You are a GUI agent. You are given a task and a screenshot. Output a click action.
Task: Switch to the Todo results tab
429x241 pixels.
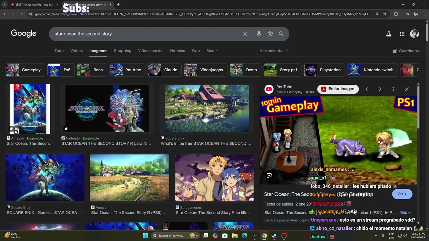tap(59, 51)
